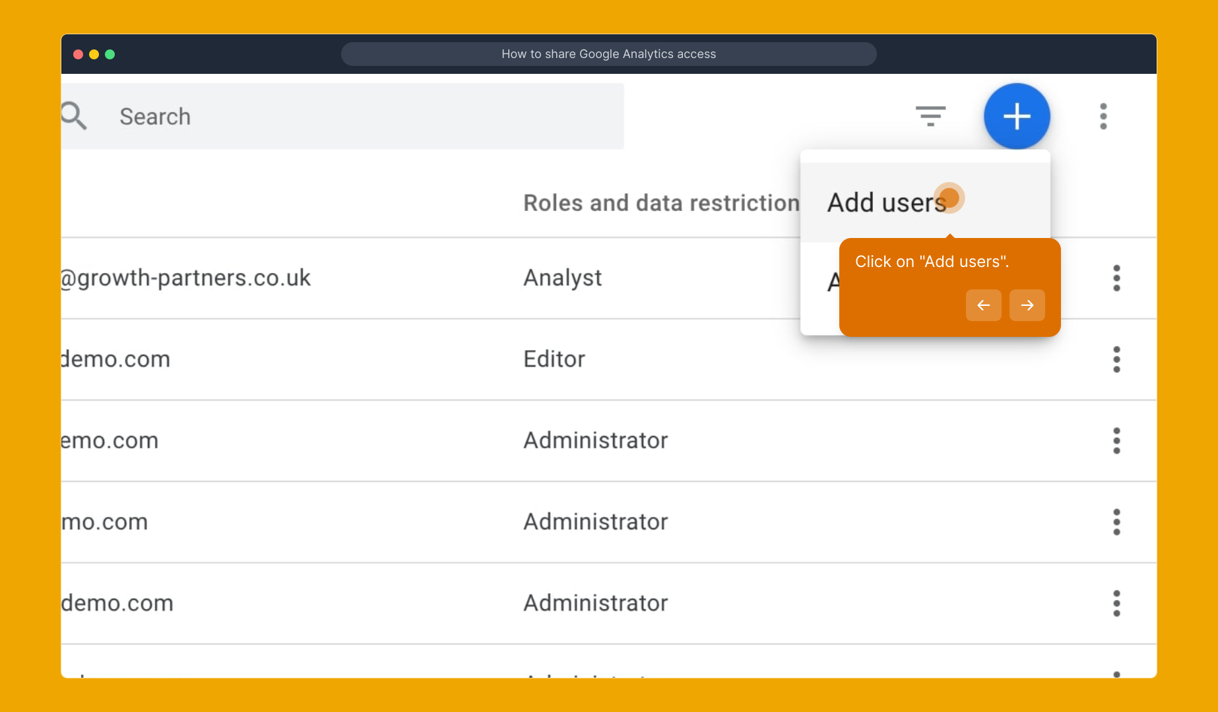
Task: Open the kebab menu on the second Administrator row
Action: pos(1116,522)
